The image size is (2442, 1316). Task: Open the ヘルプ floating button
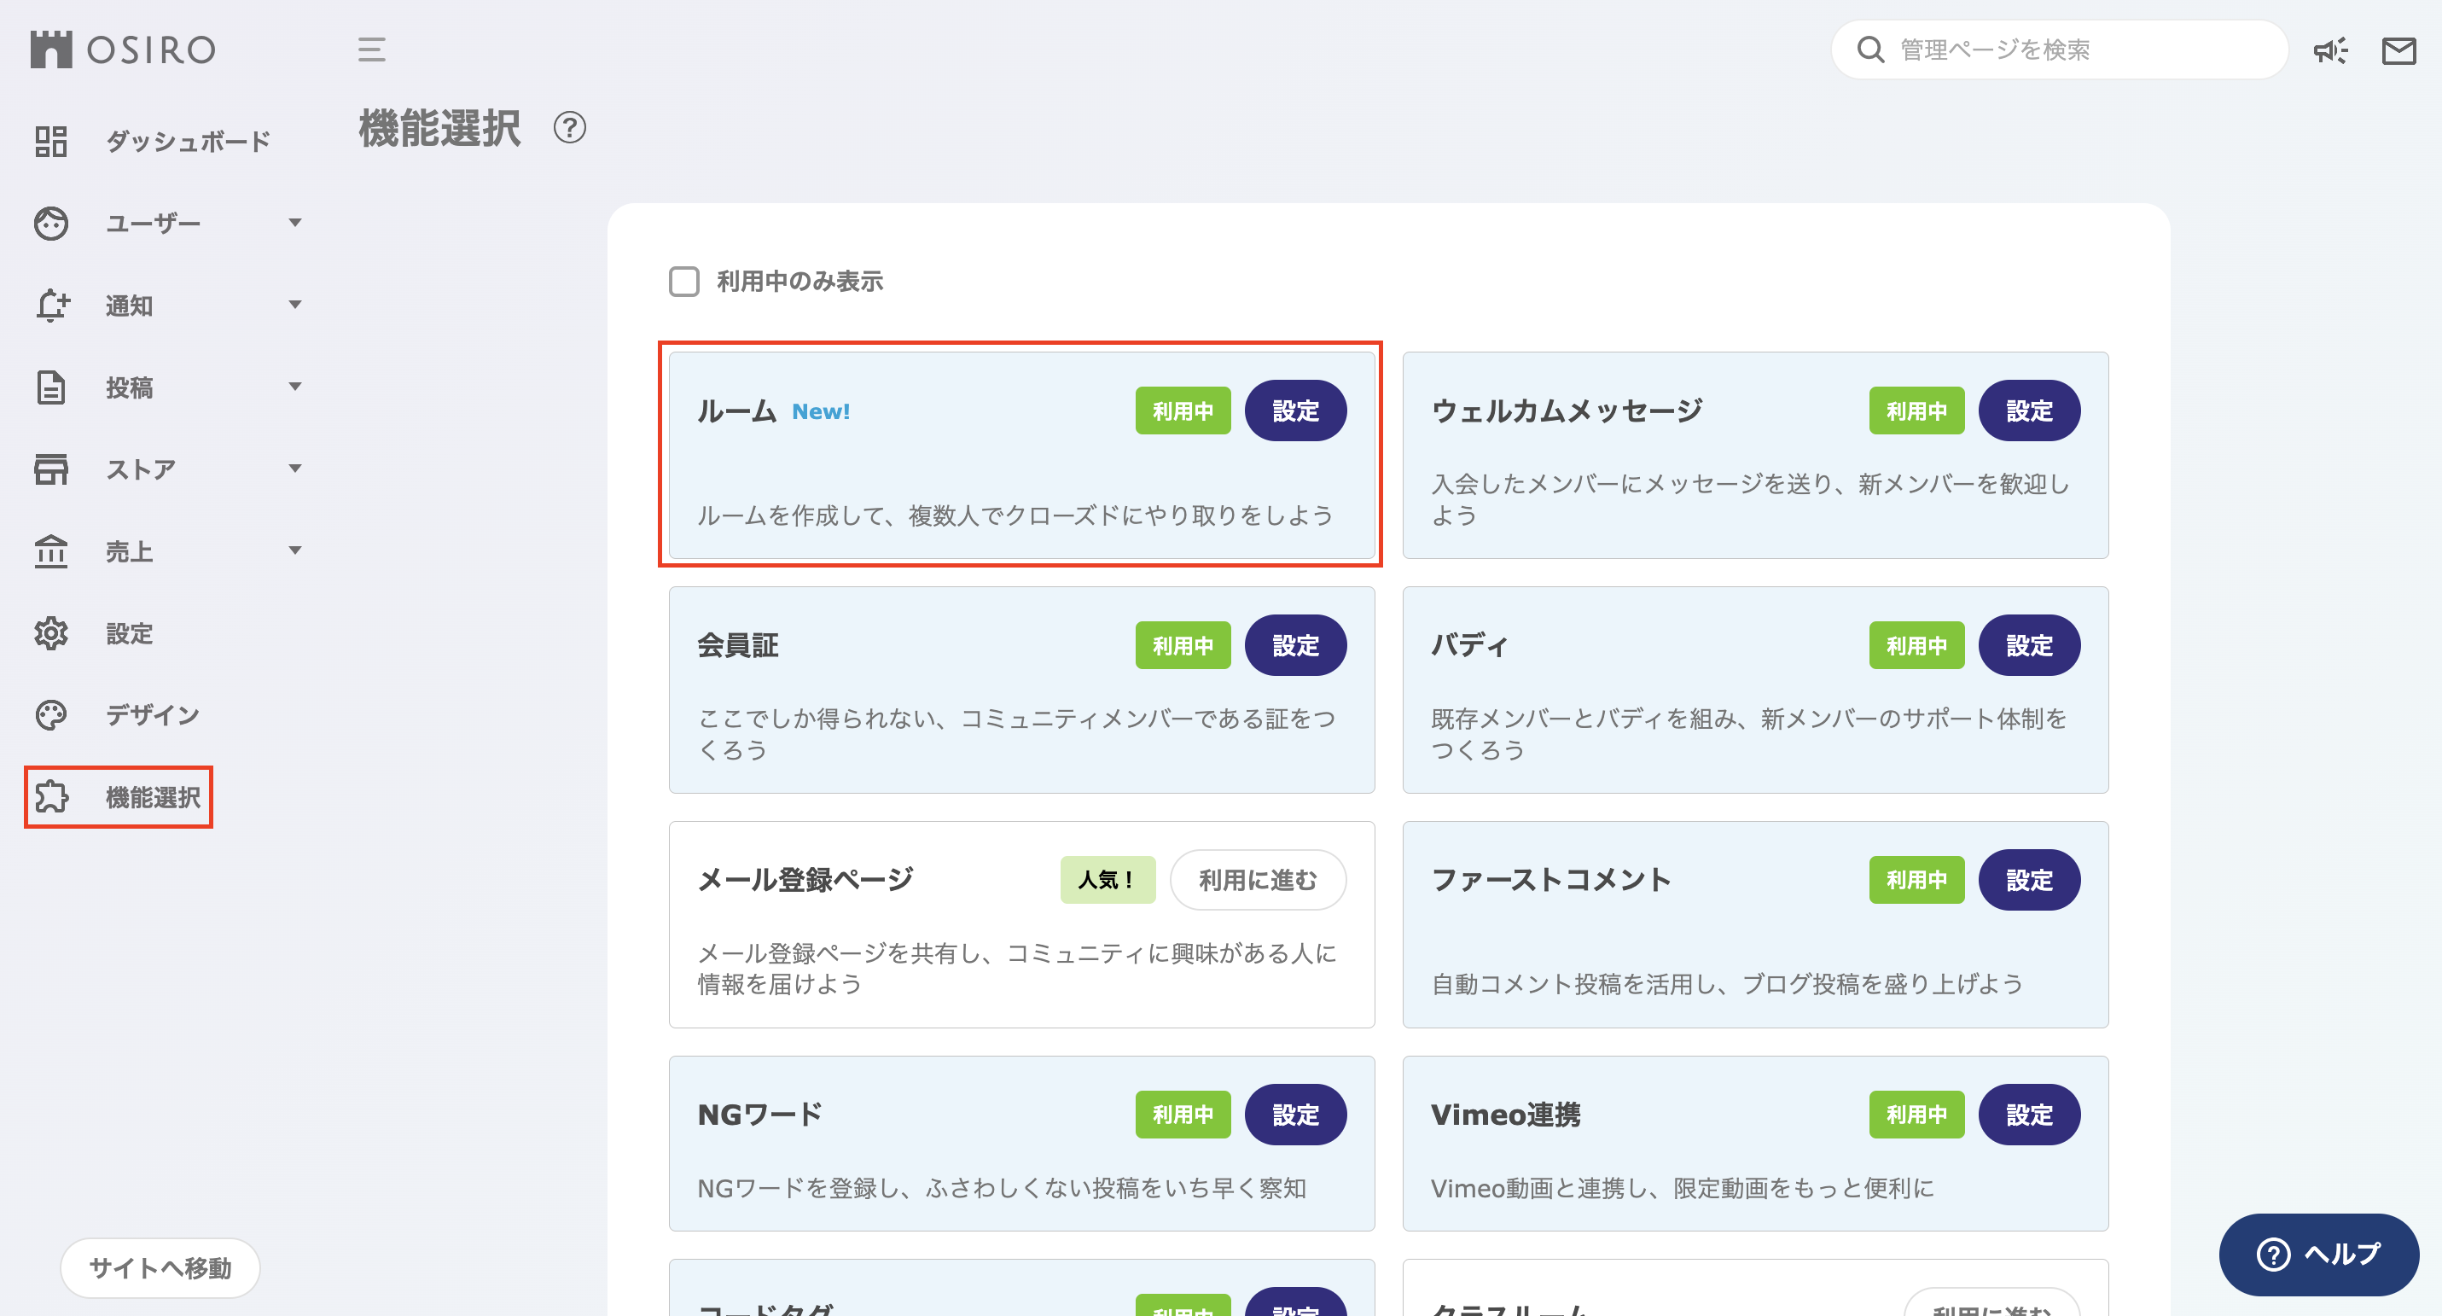(2319, 1255)
